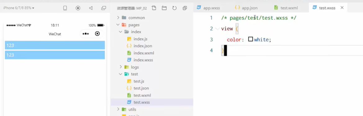The width and height of the screenshot is (363, 116).
Task: Fold the view rule on line 2
Action: pos(217,29)
